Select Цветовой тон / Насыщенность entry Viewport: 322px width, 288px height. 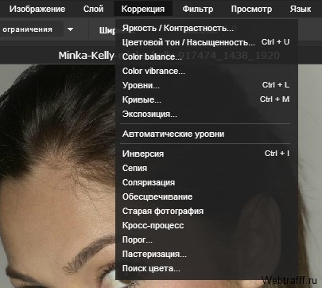point(207,42)
